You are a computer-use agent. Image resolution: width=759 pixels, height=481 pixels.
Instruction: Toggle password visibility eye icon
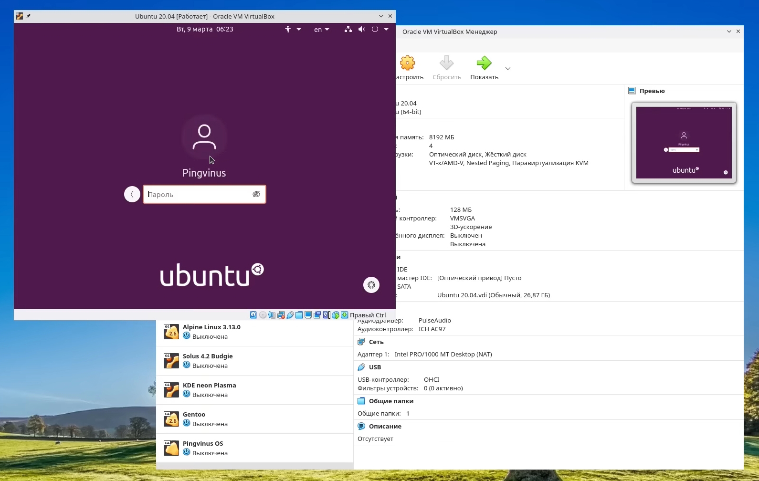coord(256,194)
